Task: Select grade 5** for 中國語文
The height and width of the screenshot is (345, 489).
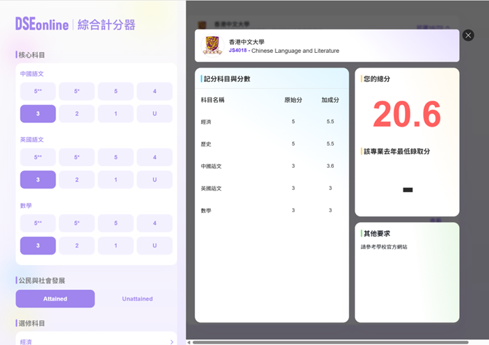Action: [38, 91]
